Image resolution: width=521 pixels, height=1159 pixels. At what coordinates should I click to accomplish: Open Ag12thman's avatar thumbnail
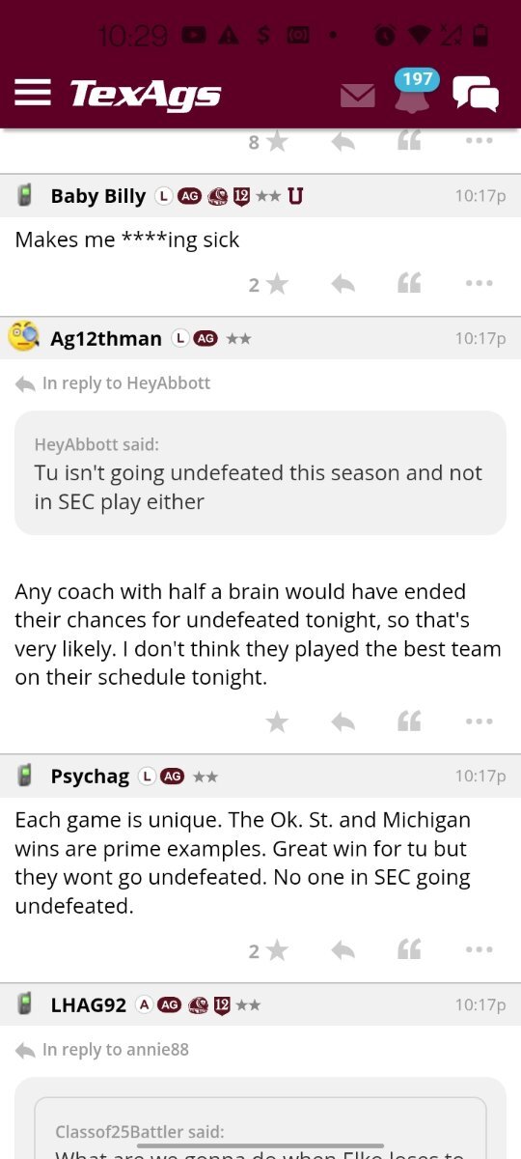pos(24,337)
